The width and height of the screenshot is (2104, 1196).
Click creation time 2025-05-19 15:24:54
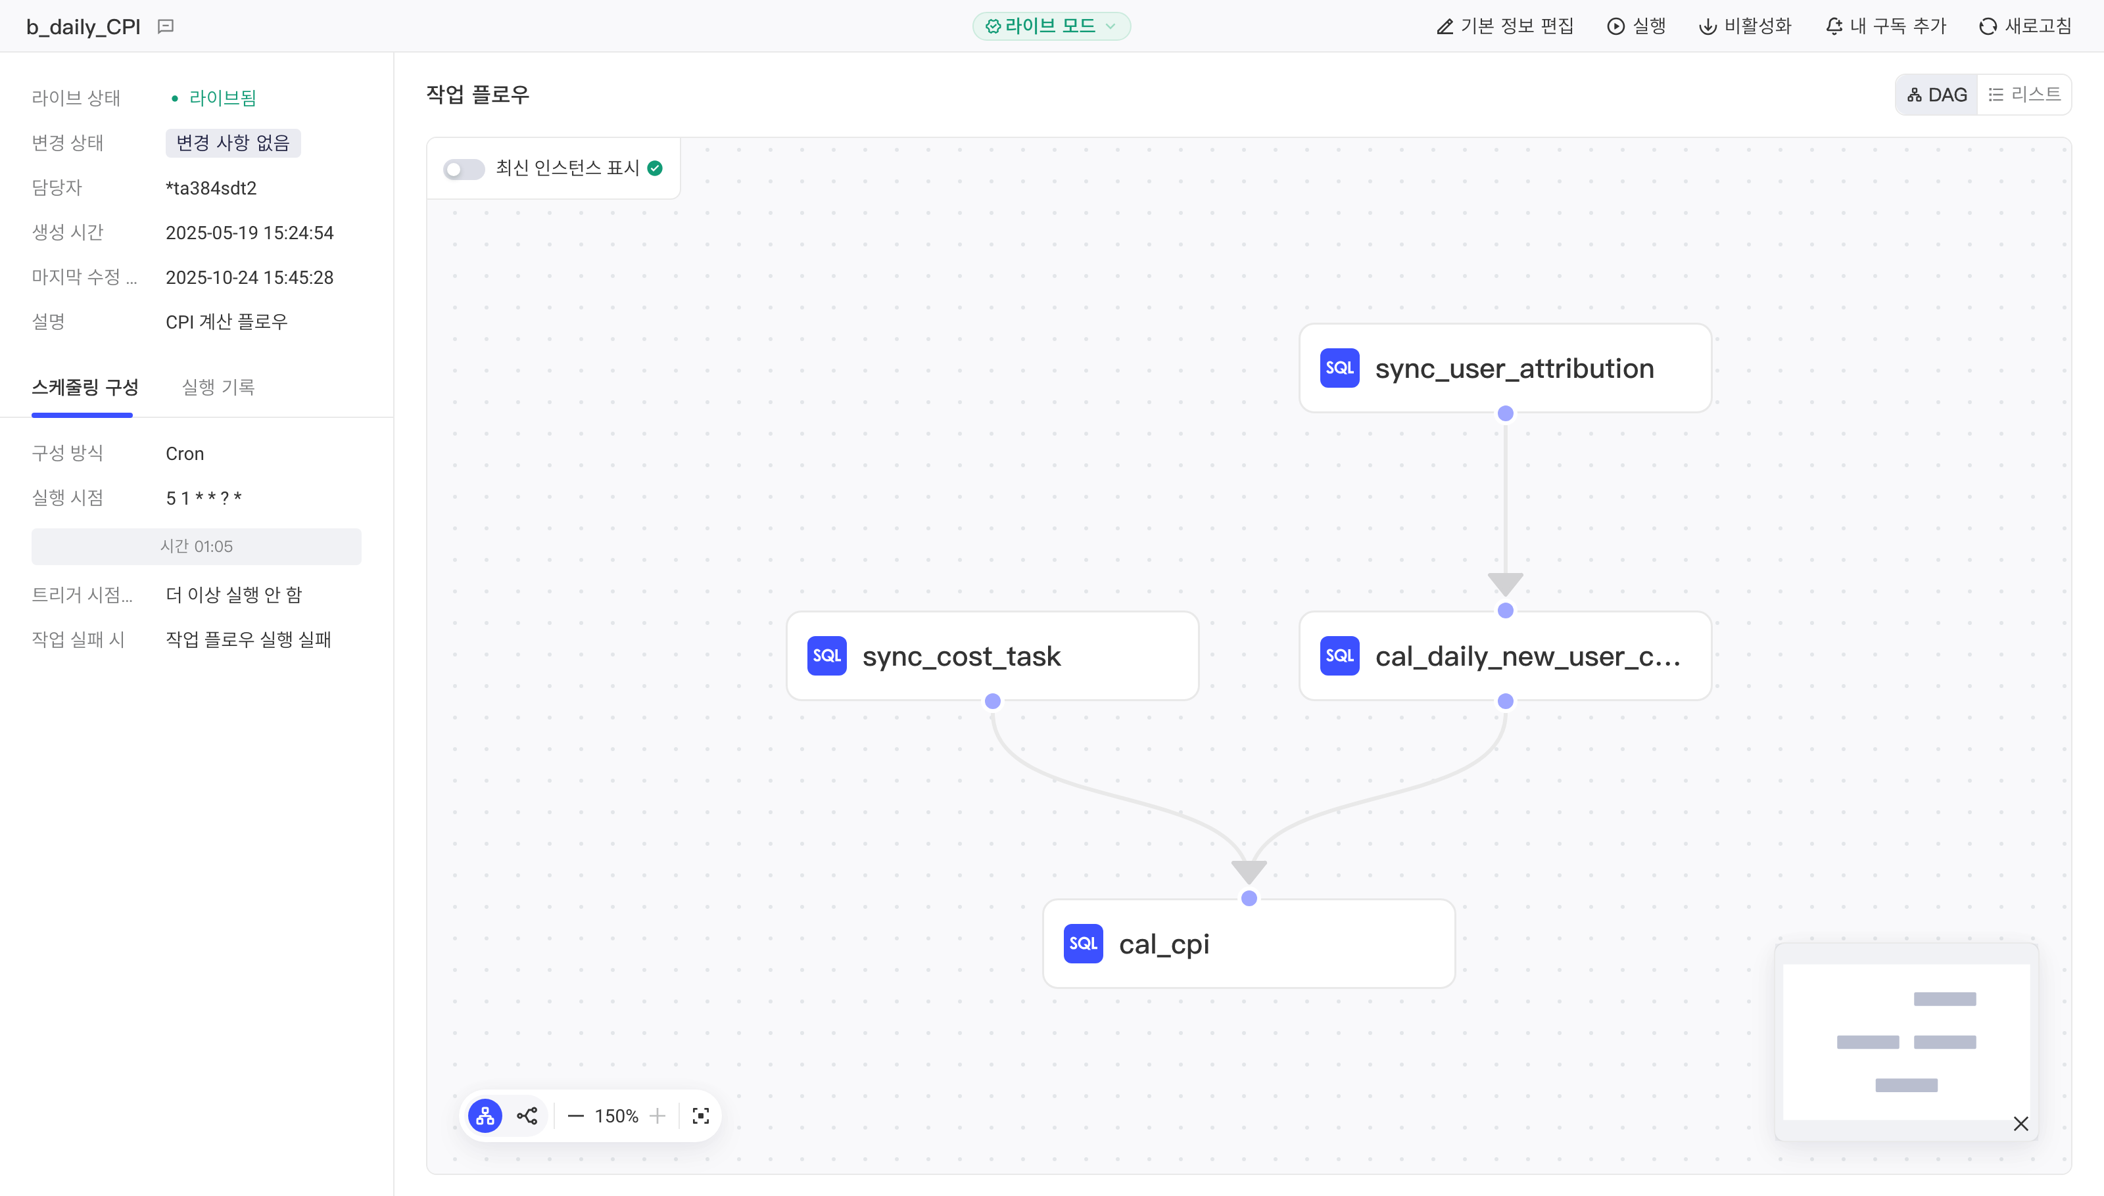(x=250, y=233)
